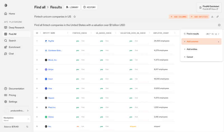Go to Chat in sidebar

pyautogui.click(x=11, y=54)
